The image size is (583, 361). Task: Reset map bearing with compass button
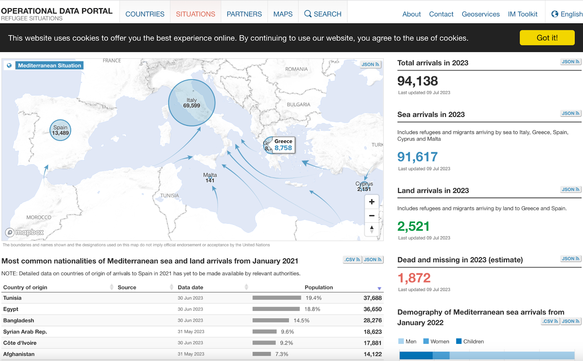tap(372, 229)
